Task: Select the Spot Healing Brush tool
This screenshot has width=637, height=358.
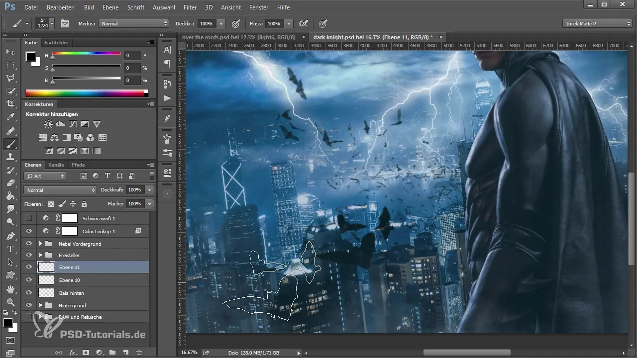Action: pos(10,131)
